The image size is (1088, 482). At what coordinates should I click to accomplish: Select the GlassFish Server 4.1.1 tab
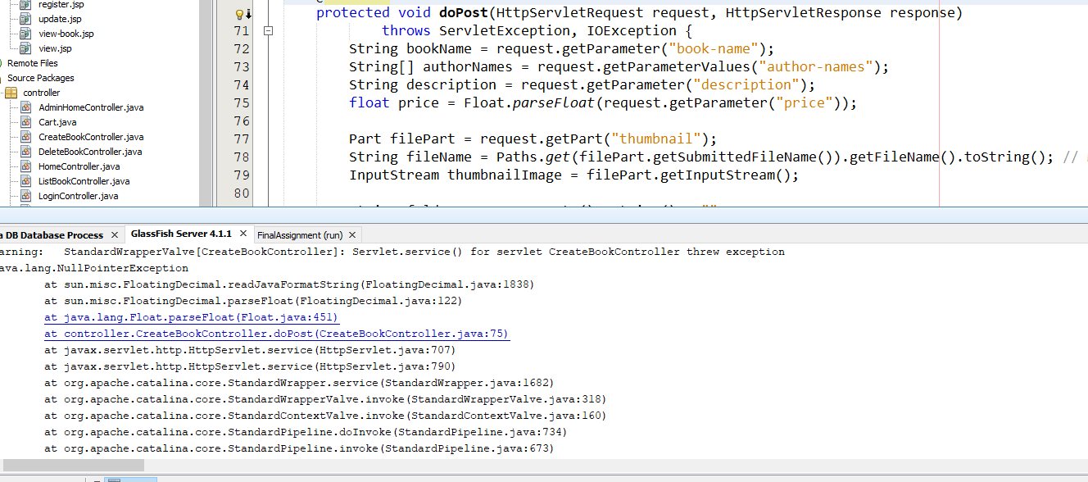click(x=181, y=234)
